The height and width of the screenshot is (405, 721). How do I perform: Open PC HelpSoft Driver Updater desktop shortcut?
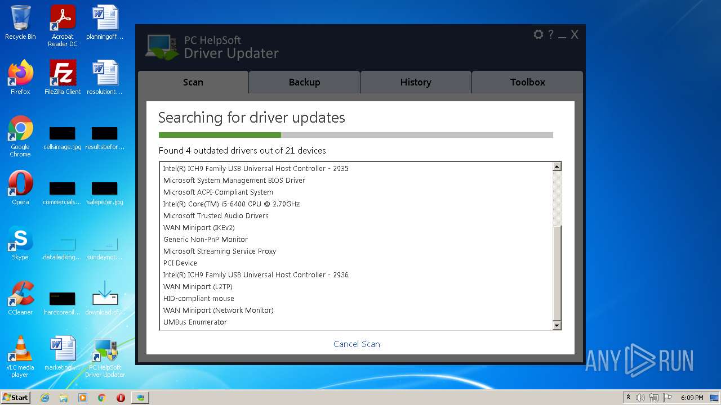pos(105,357)
